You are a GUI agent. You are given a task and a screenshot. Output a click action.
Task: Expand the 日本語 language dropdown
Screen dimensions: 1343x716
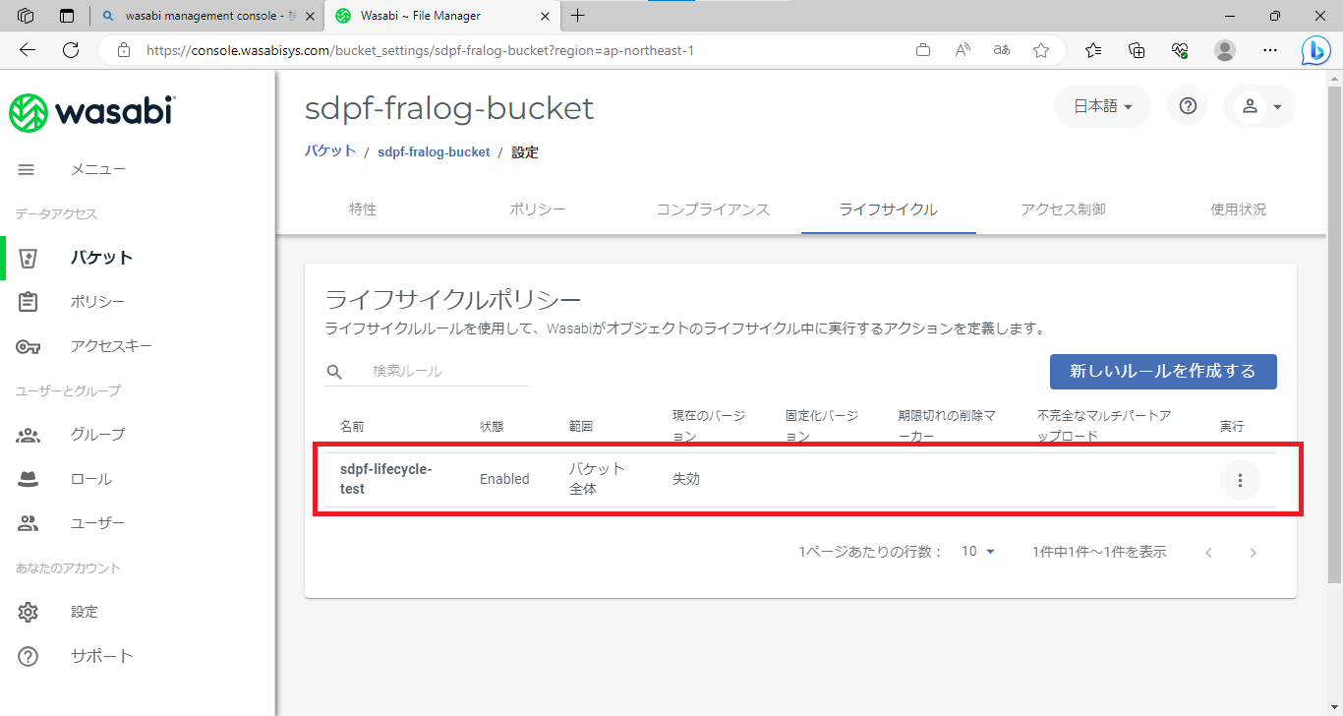1102,106
